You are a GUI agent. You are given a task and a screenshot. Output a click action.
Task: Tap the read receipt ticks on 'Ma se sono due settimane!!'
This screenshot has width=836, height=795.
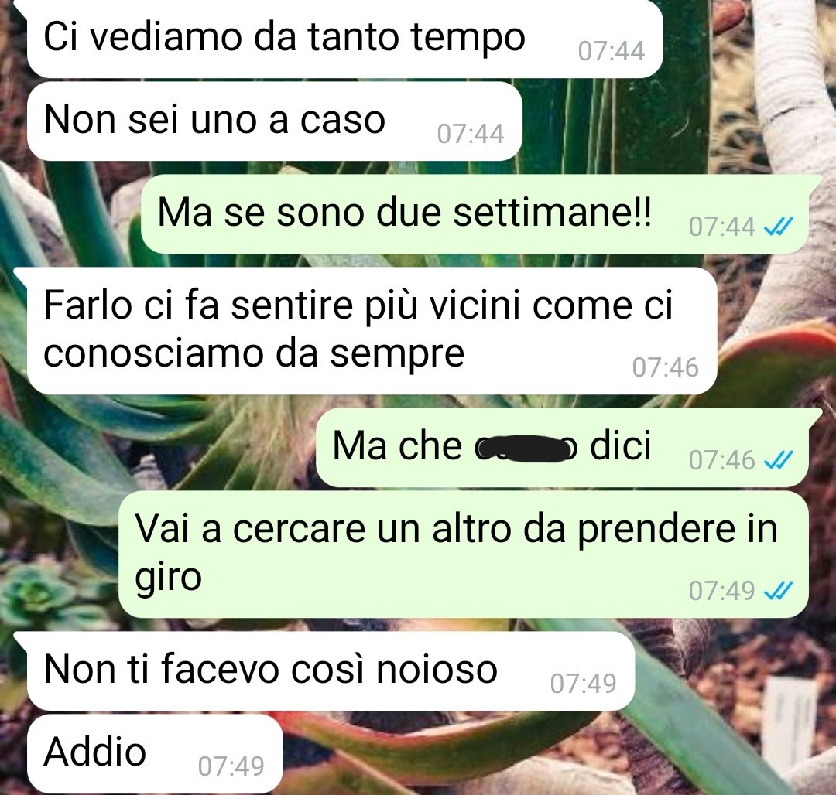click(x=779, y=227)
